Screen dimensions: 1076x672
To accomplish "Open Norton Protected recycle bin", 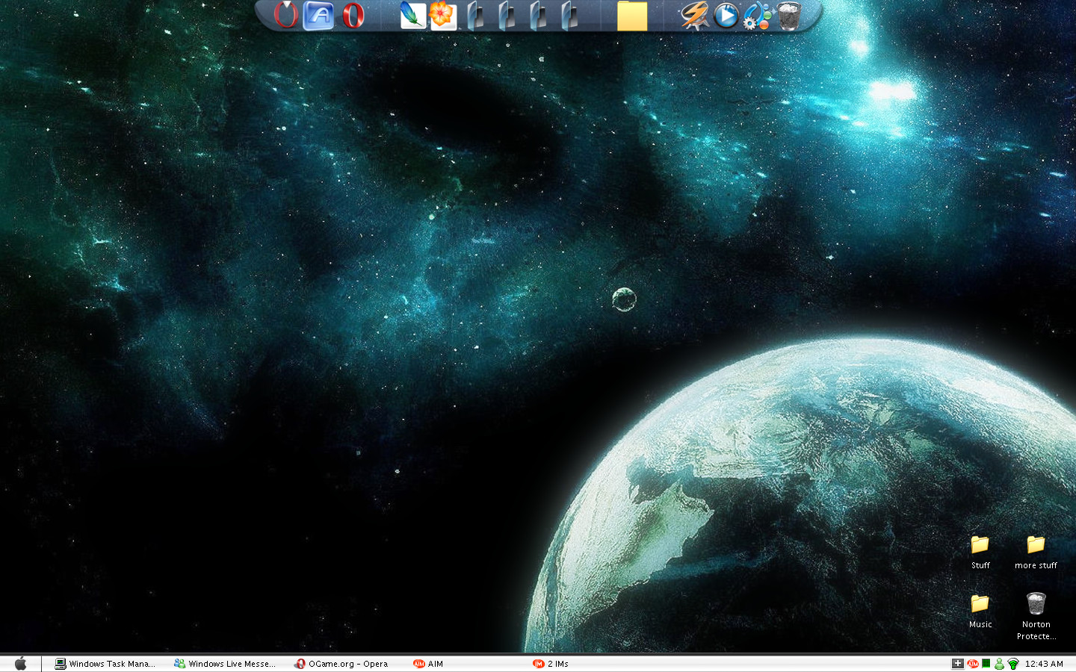I will coord(1036,616).
